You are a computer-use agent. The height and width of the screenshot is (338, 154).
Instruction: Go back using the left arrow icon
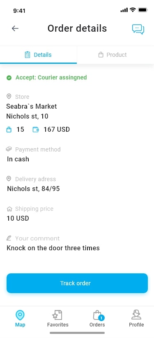pyautogui.click(x=15, y=28)
